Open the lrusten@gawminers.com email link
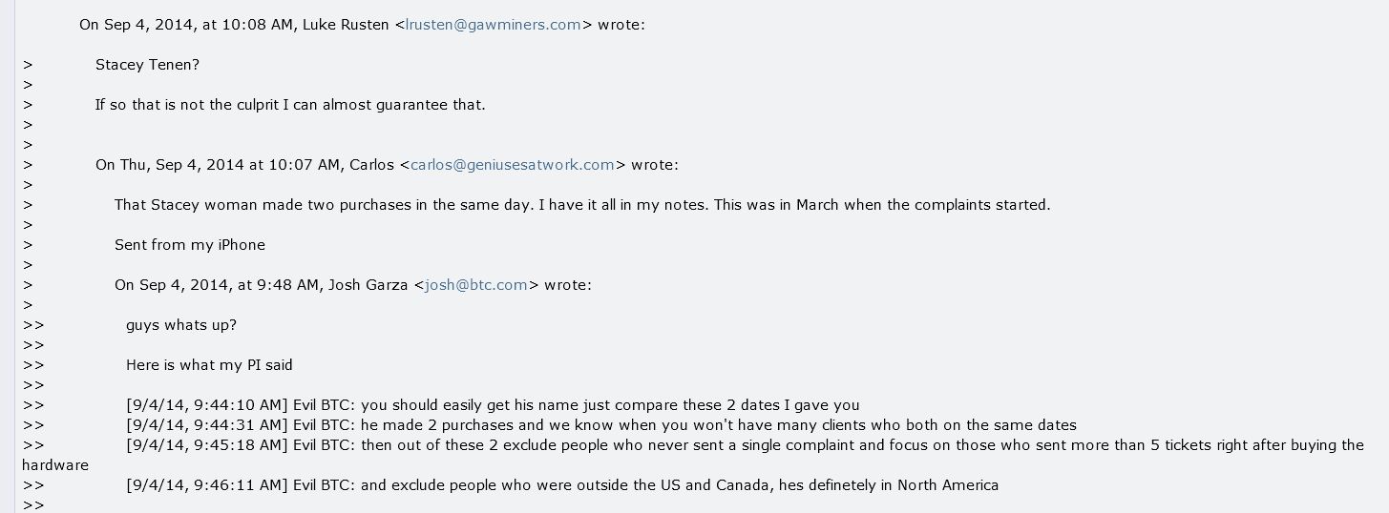Screen dimensions: 1389x513 coord(493,25)
